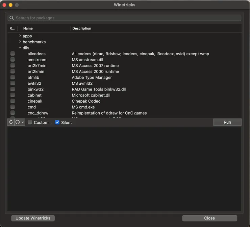
Task: Click the red window close button
Action: (x=4, y=5)
